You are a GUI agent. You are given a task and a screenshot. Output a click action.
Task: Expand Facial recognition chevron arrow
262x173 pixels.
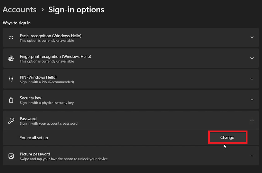click(252, 38)
